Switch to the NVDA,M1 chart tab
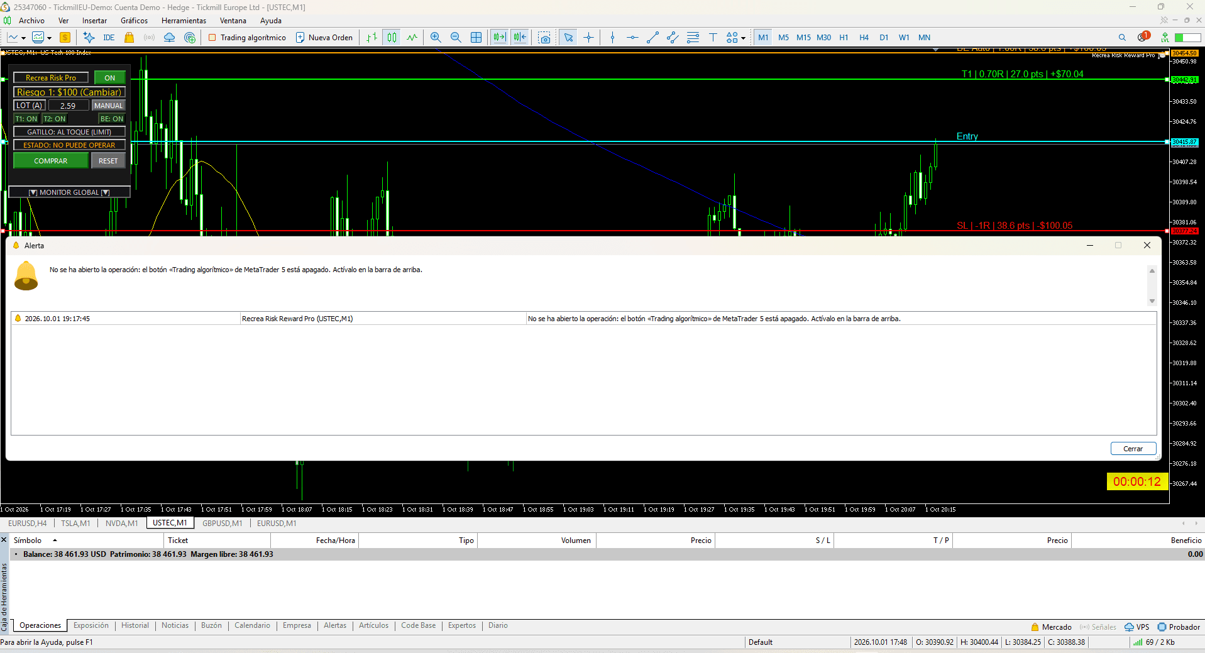The width and height of the screenshot is (1205, 653). [x=121, y=524]
